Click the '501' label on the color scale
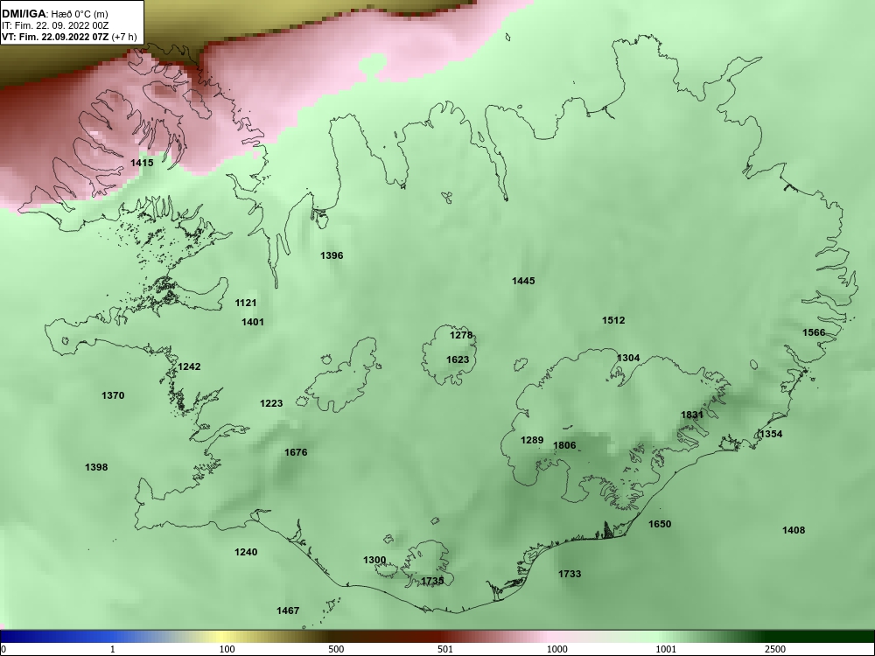 point(444,649)
